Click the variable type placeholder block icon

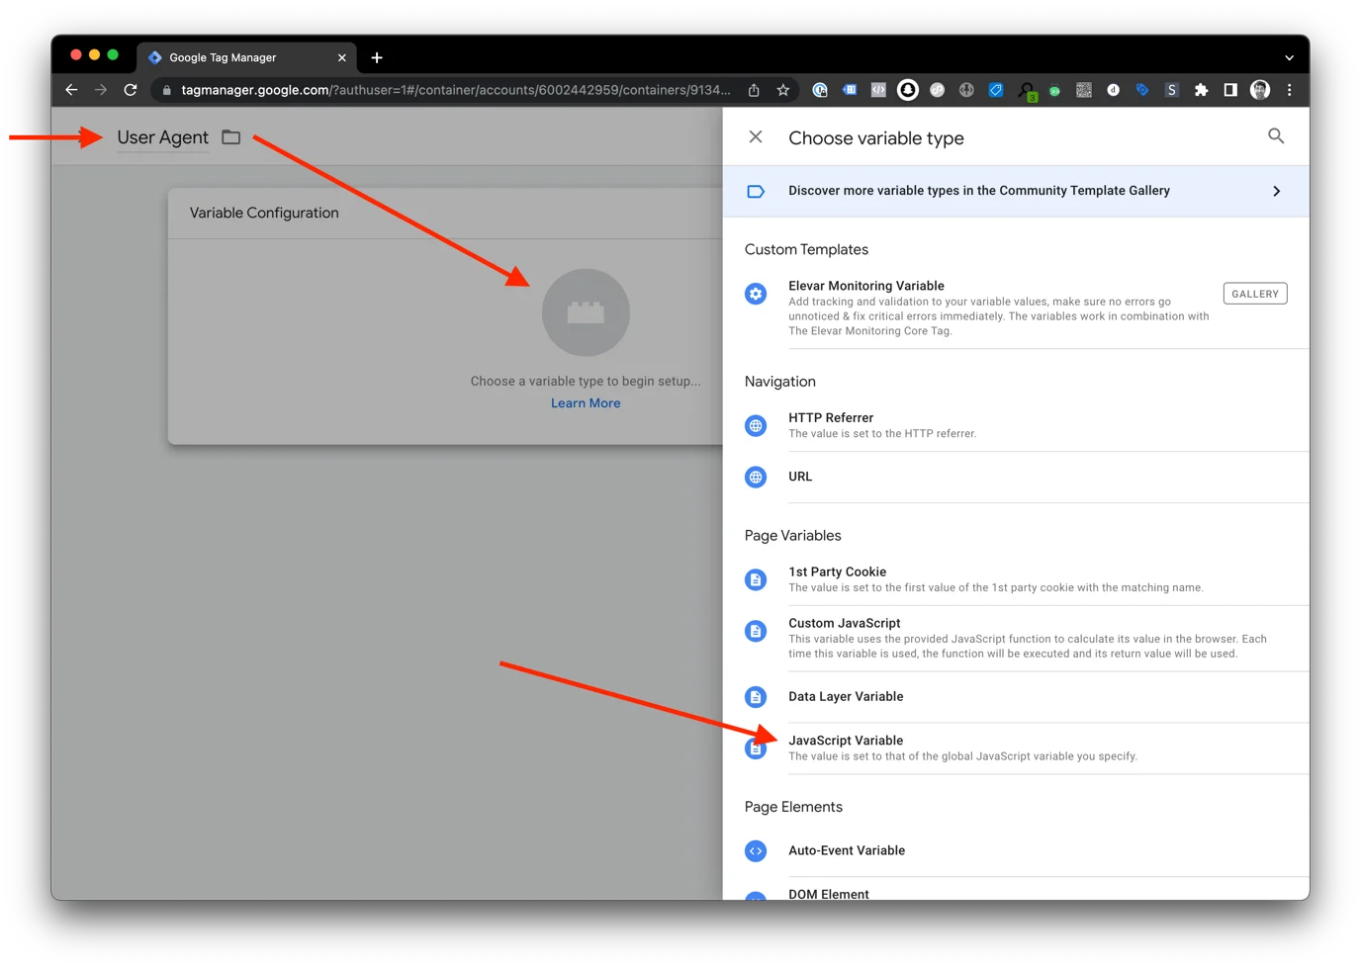586,312
